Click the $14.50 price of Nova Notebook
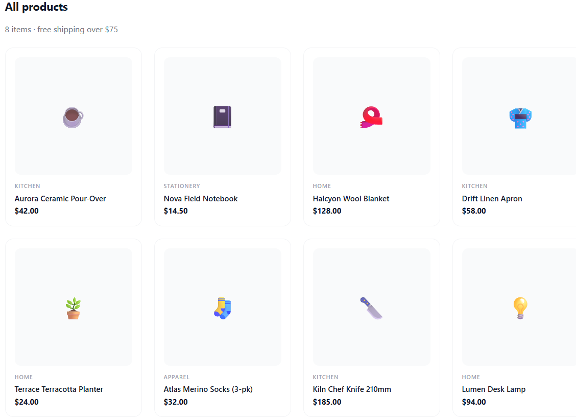Screen dimensions: 576x420 (176, 211)
